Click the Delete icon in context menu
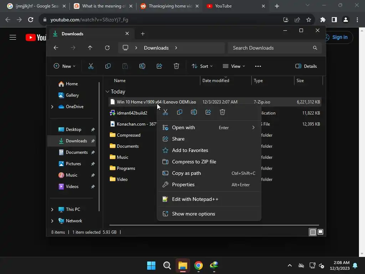The image size is (365, 274). pyautogui.click(x=222, y=112)
